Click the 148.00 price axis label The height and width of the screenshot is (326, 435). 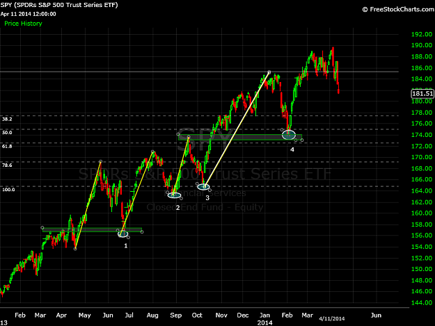(x=421, y=280)
